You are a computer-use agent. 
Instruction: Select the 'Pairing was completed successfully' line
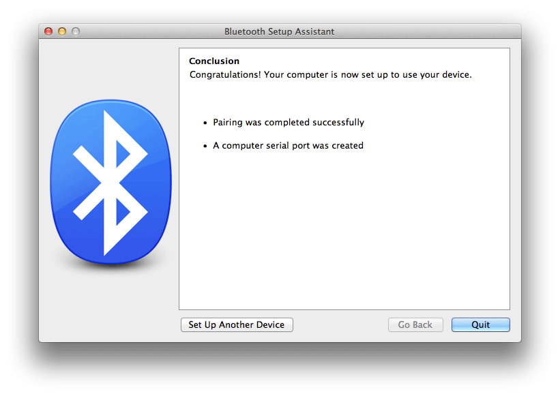click(289, 123)
